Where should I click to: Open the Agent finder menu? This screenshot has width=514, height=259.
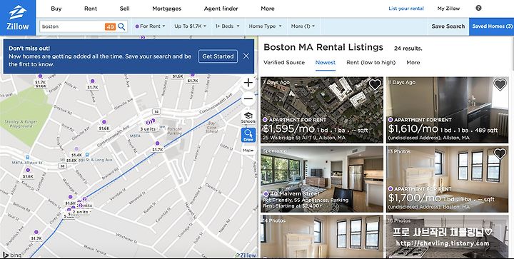[221, 9]
